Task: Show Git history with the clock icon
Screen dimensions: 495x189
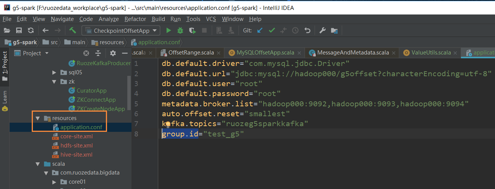Action: click(295, 30)
